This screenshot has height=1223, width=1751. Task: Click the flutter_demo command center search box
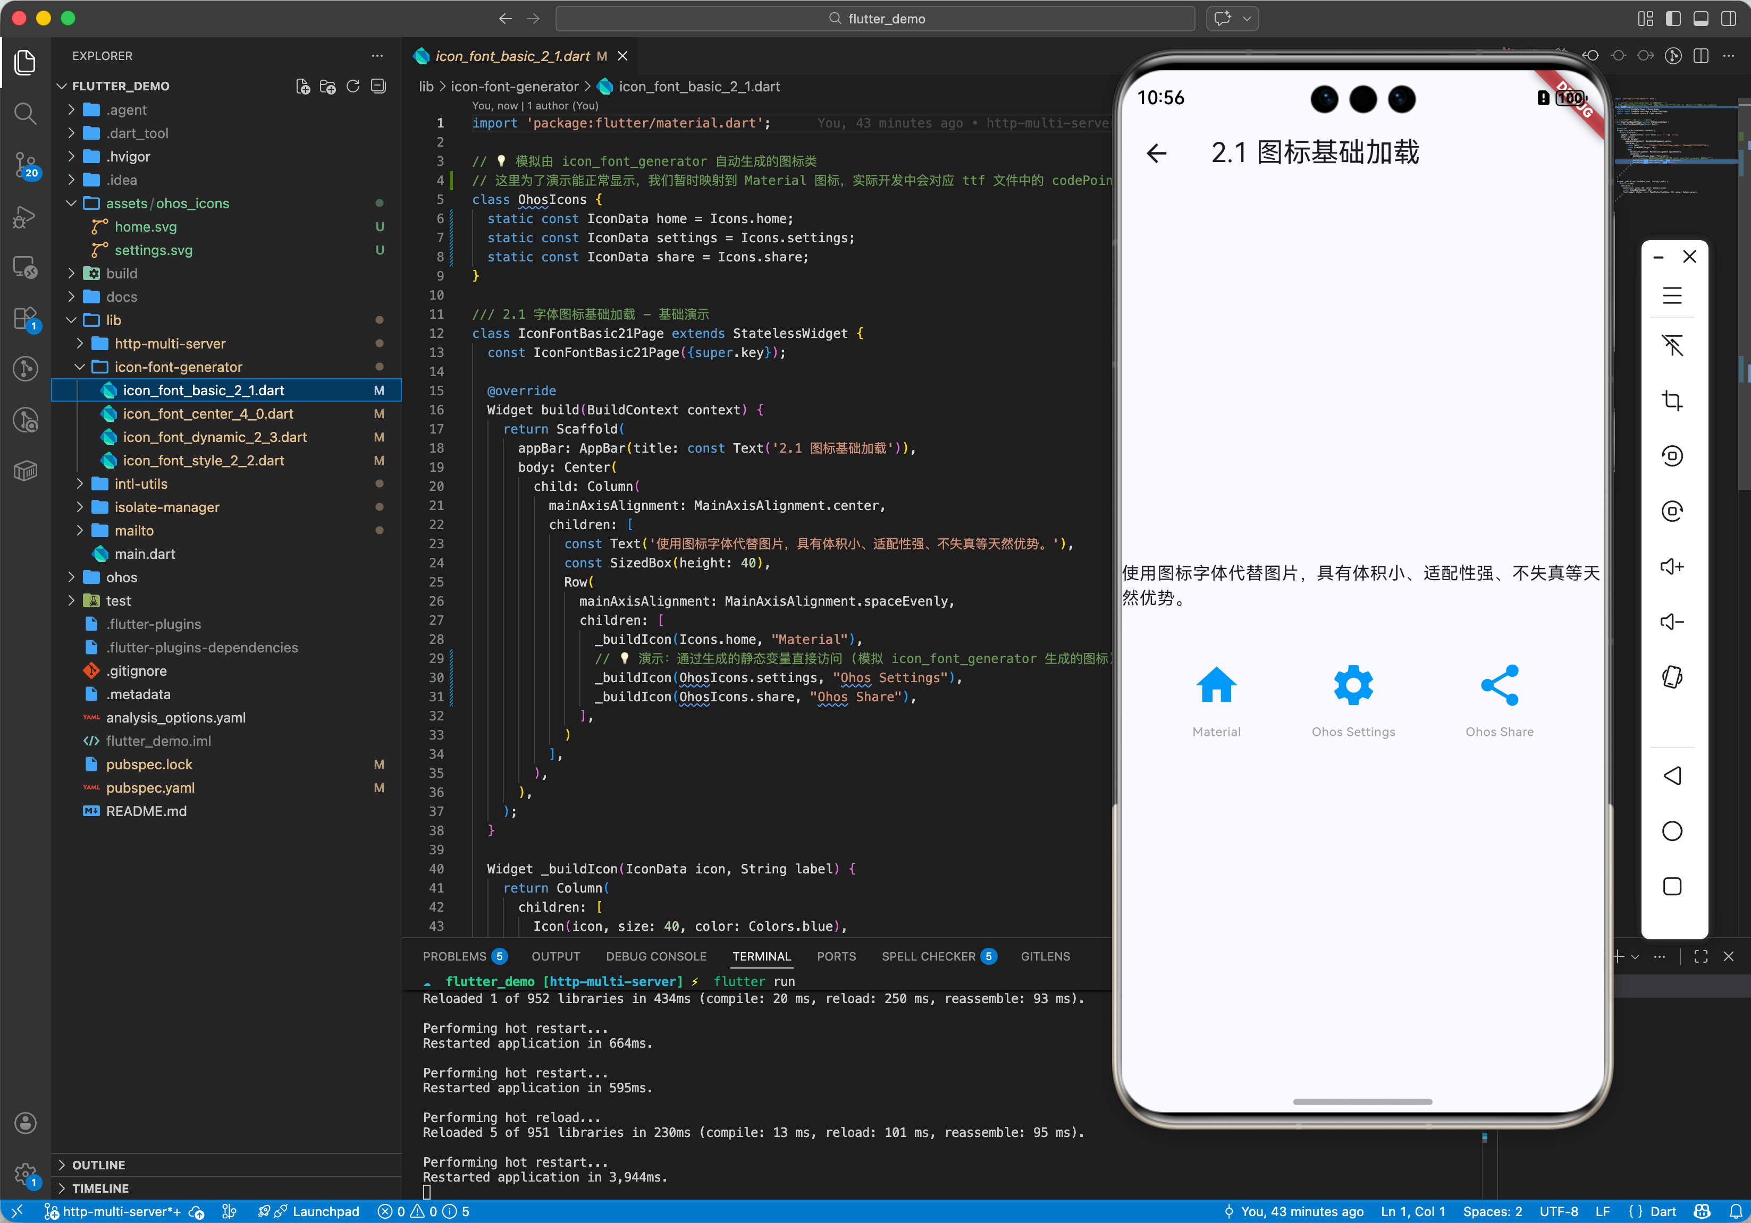click(875, 18)
